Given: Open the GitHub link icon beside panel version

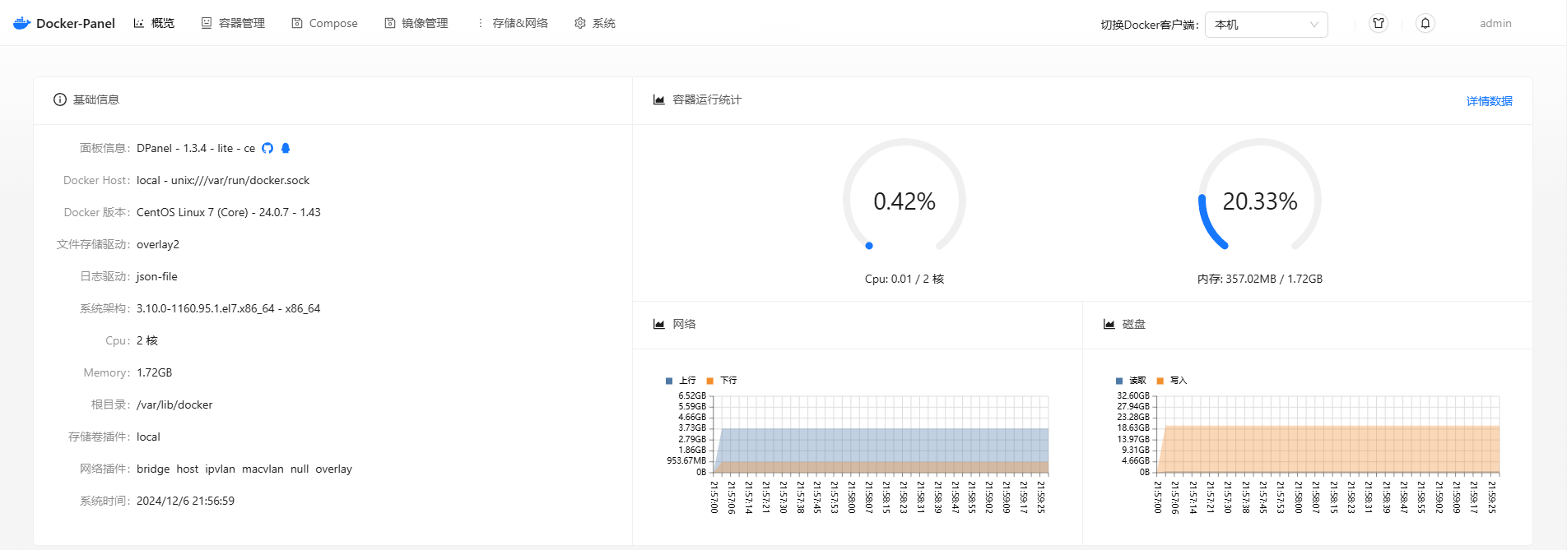Looking at the screenshot, I should [267, 148].
